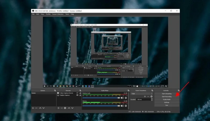
Task: Move source up in Sources list
Action: tap(69, 108)
